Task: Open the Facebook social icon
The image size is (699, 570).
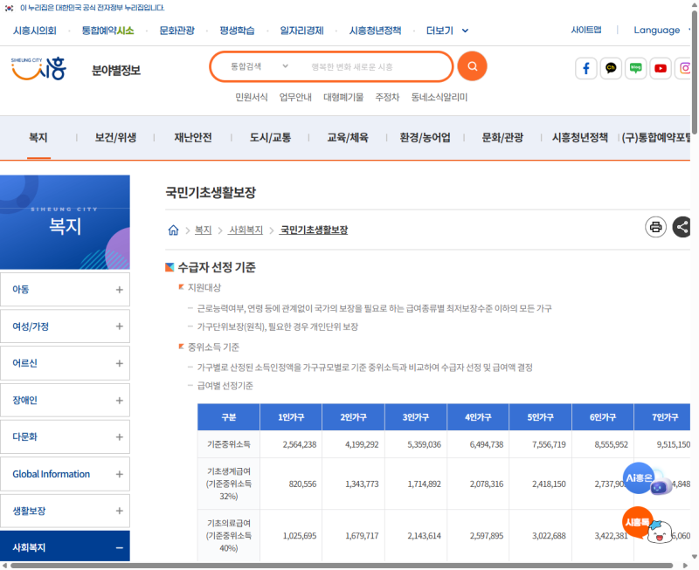Action: 585,68
